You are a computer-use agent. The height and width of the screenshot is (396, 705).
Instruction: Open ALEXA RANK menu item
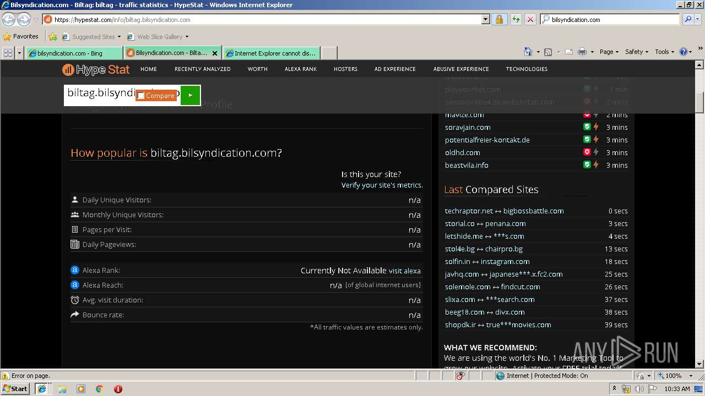[x=301, y=69]
